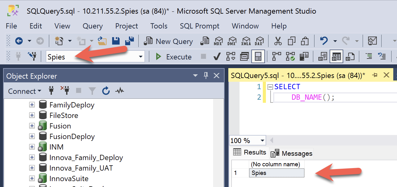This screenshot has width=397, height=187.
Task: Uncomment the selected lines
Action: pos(382,56)
